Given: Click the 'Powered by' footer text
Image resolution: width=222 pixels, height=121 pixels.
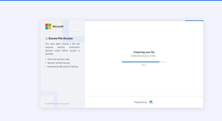Looking at the screenshot, I should point(140,102).
